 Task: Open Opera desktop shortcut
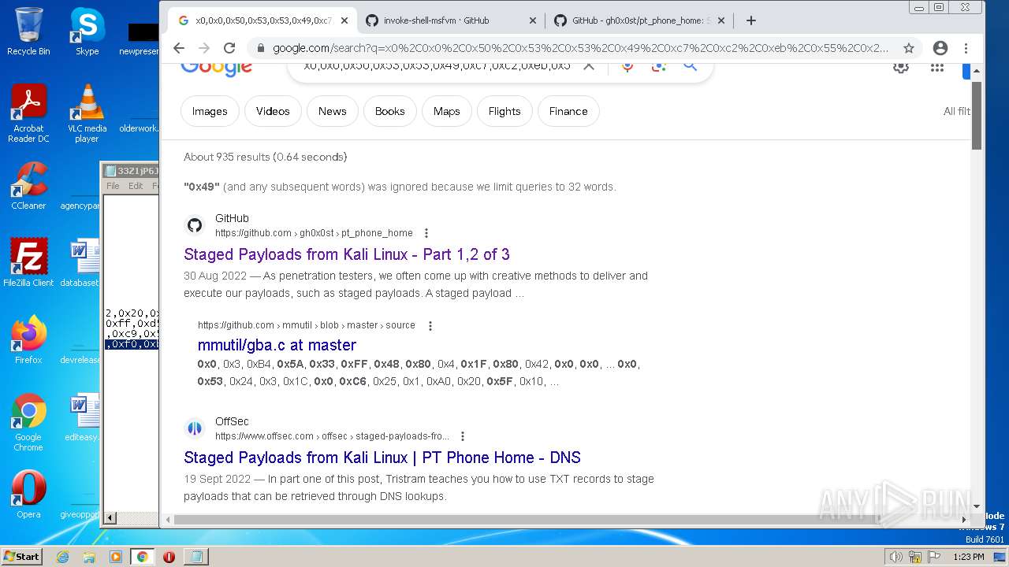28,495
